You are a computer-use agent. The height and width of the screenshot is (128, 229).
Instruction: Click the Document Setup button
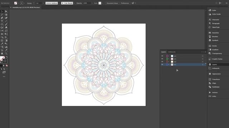click(x=112, y=3)
